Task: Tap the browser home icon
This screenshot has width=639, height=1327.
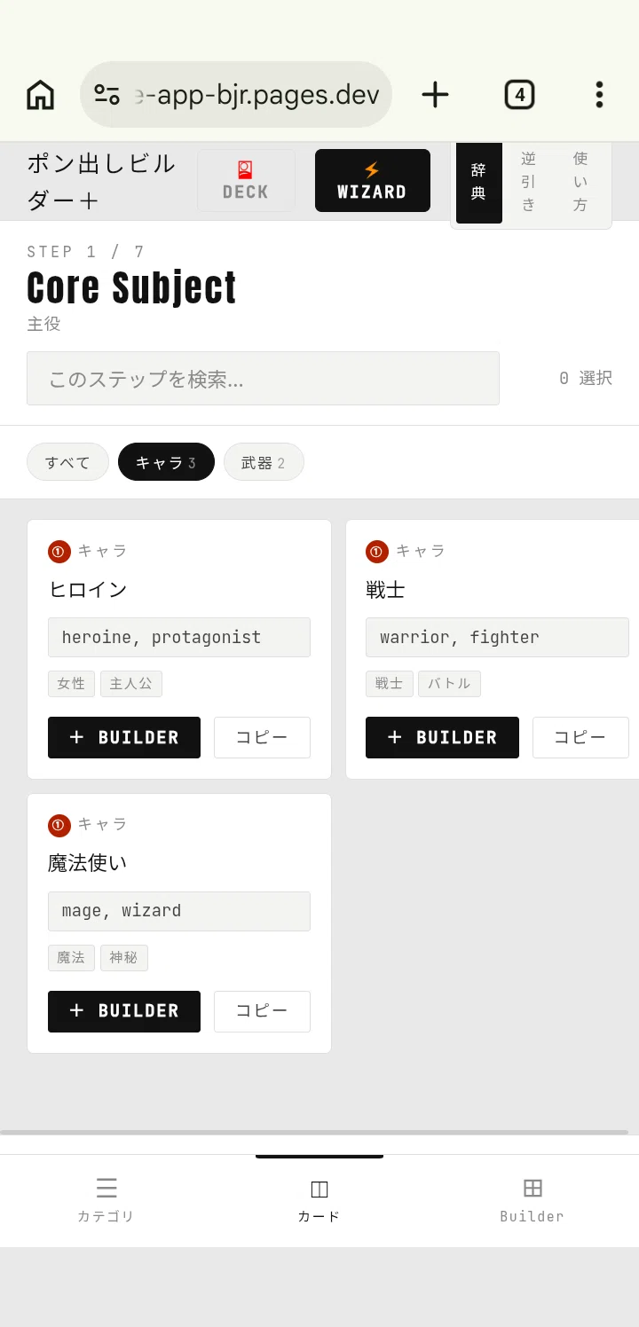Action: [x=40, y=94]
